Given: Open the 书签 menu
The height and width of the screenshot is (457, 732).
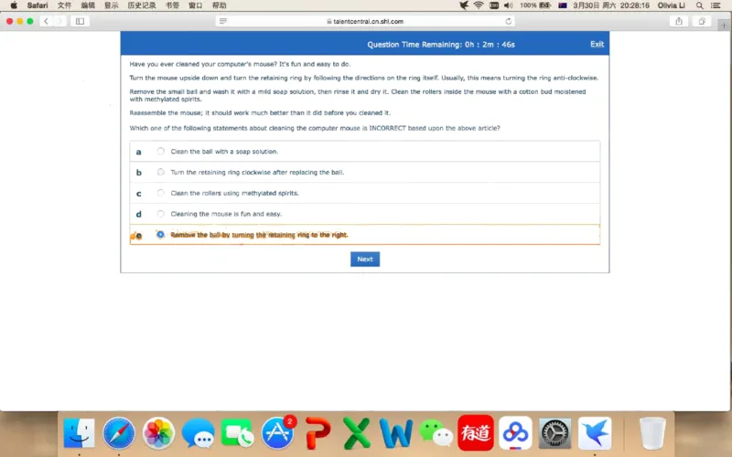Looking at the screenshot, I should click(x=172, y=5).
